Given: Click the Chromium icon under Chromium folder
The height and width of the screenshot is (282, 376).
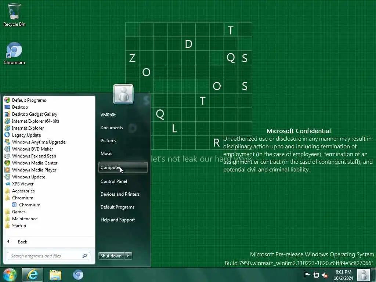Looking at the screenshot, I should point(14,205).
